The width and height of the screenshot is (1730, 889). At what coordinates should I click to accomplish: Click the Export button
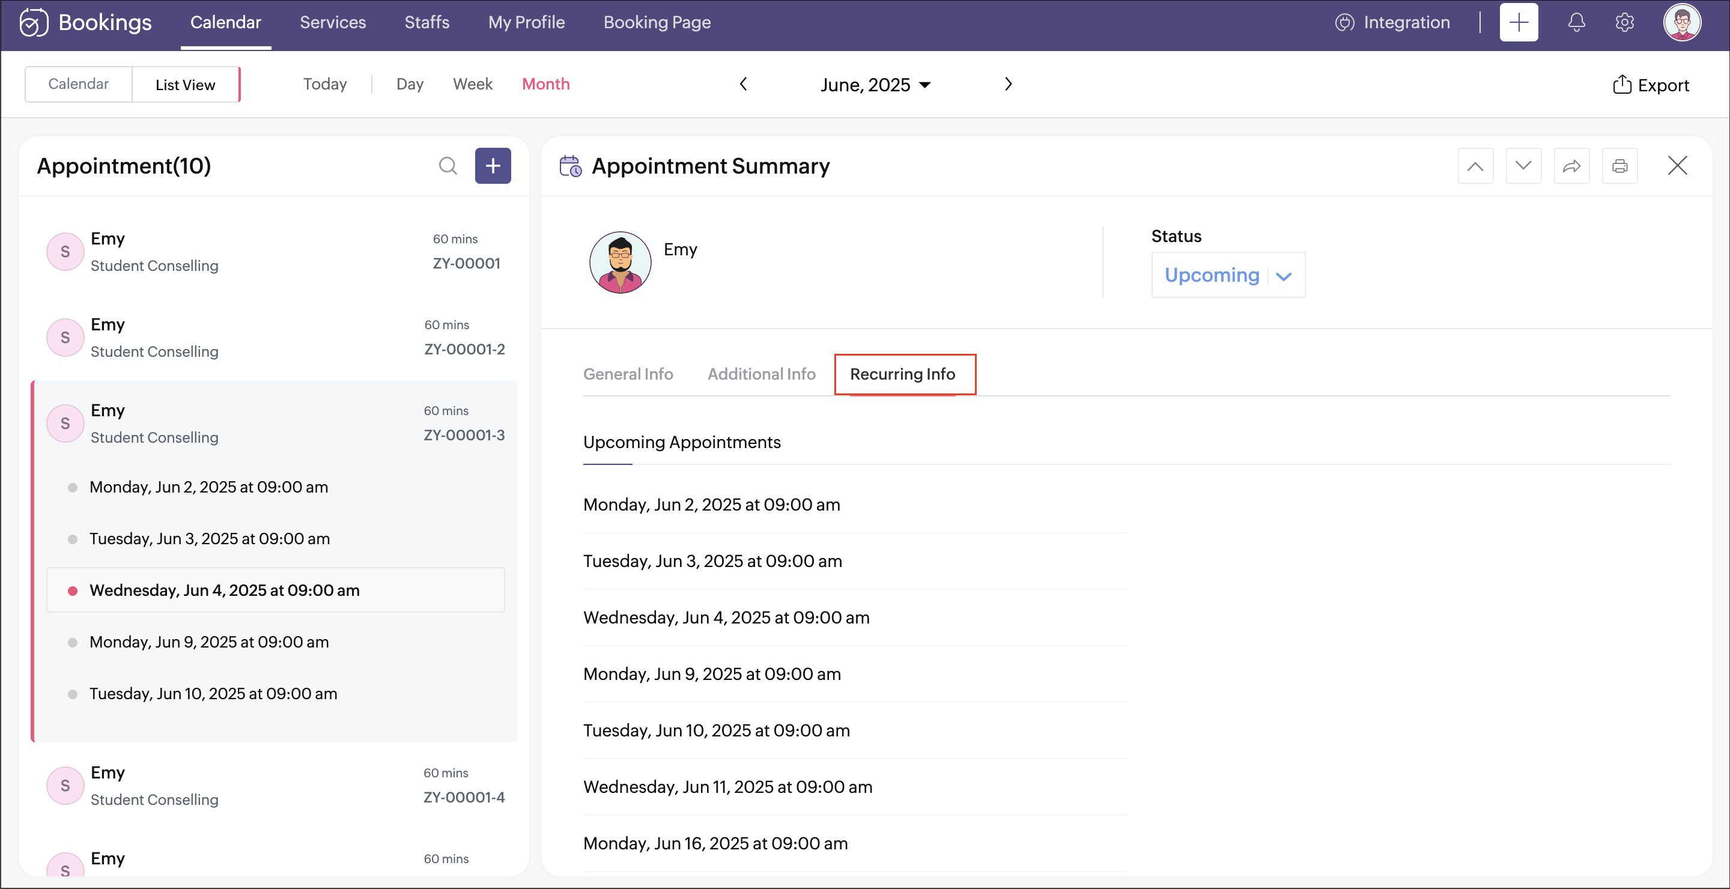click(x=1651, y=85)
